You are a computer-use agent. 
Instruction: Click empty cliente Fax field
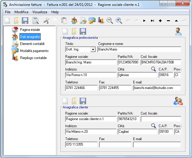tap(115, 144)
